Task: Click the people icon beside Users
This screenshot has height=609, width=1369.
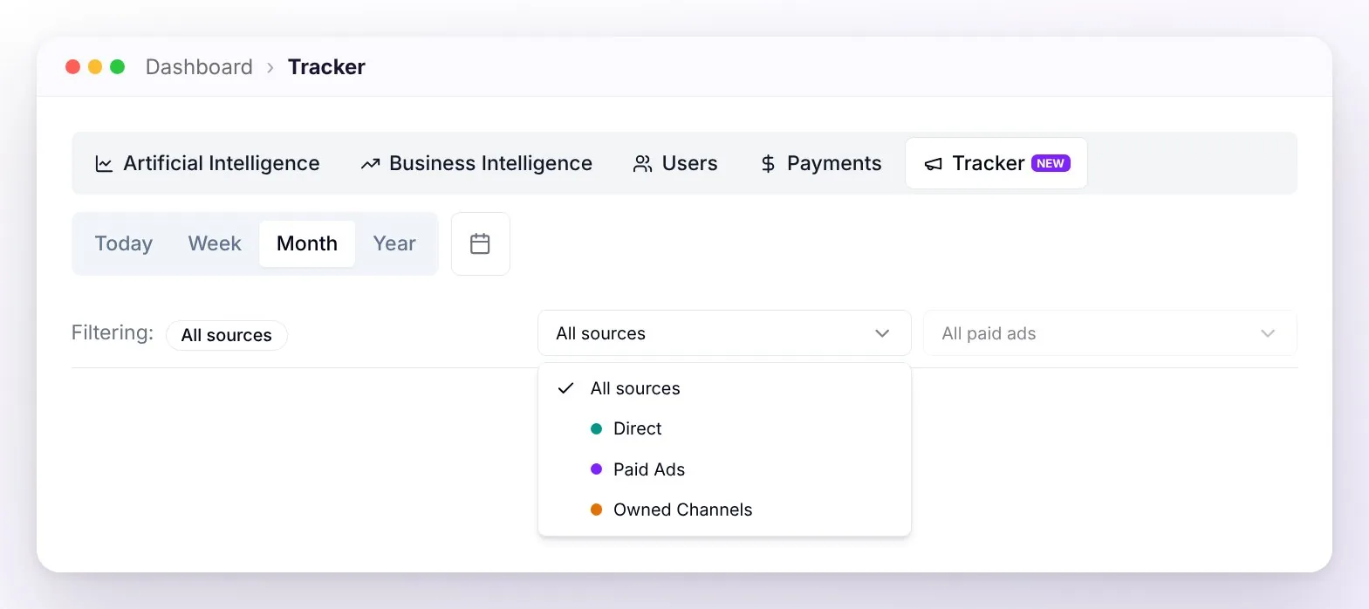Action: click(x=643, y=164)
